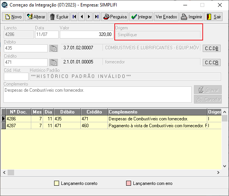
Task: Click the Histórico Padrão inválido field
Action: [x=125, y=76]
